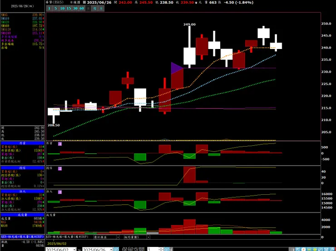
Task: Click the 2025/06/26 date header at top left
Action: click(x=22, y=6)
